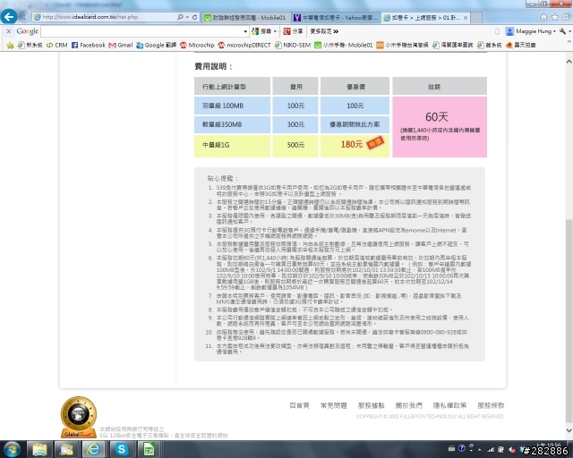Select the 350MB plan row name cell

(232, 124)
